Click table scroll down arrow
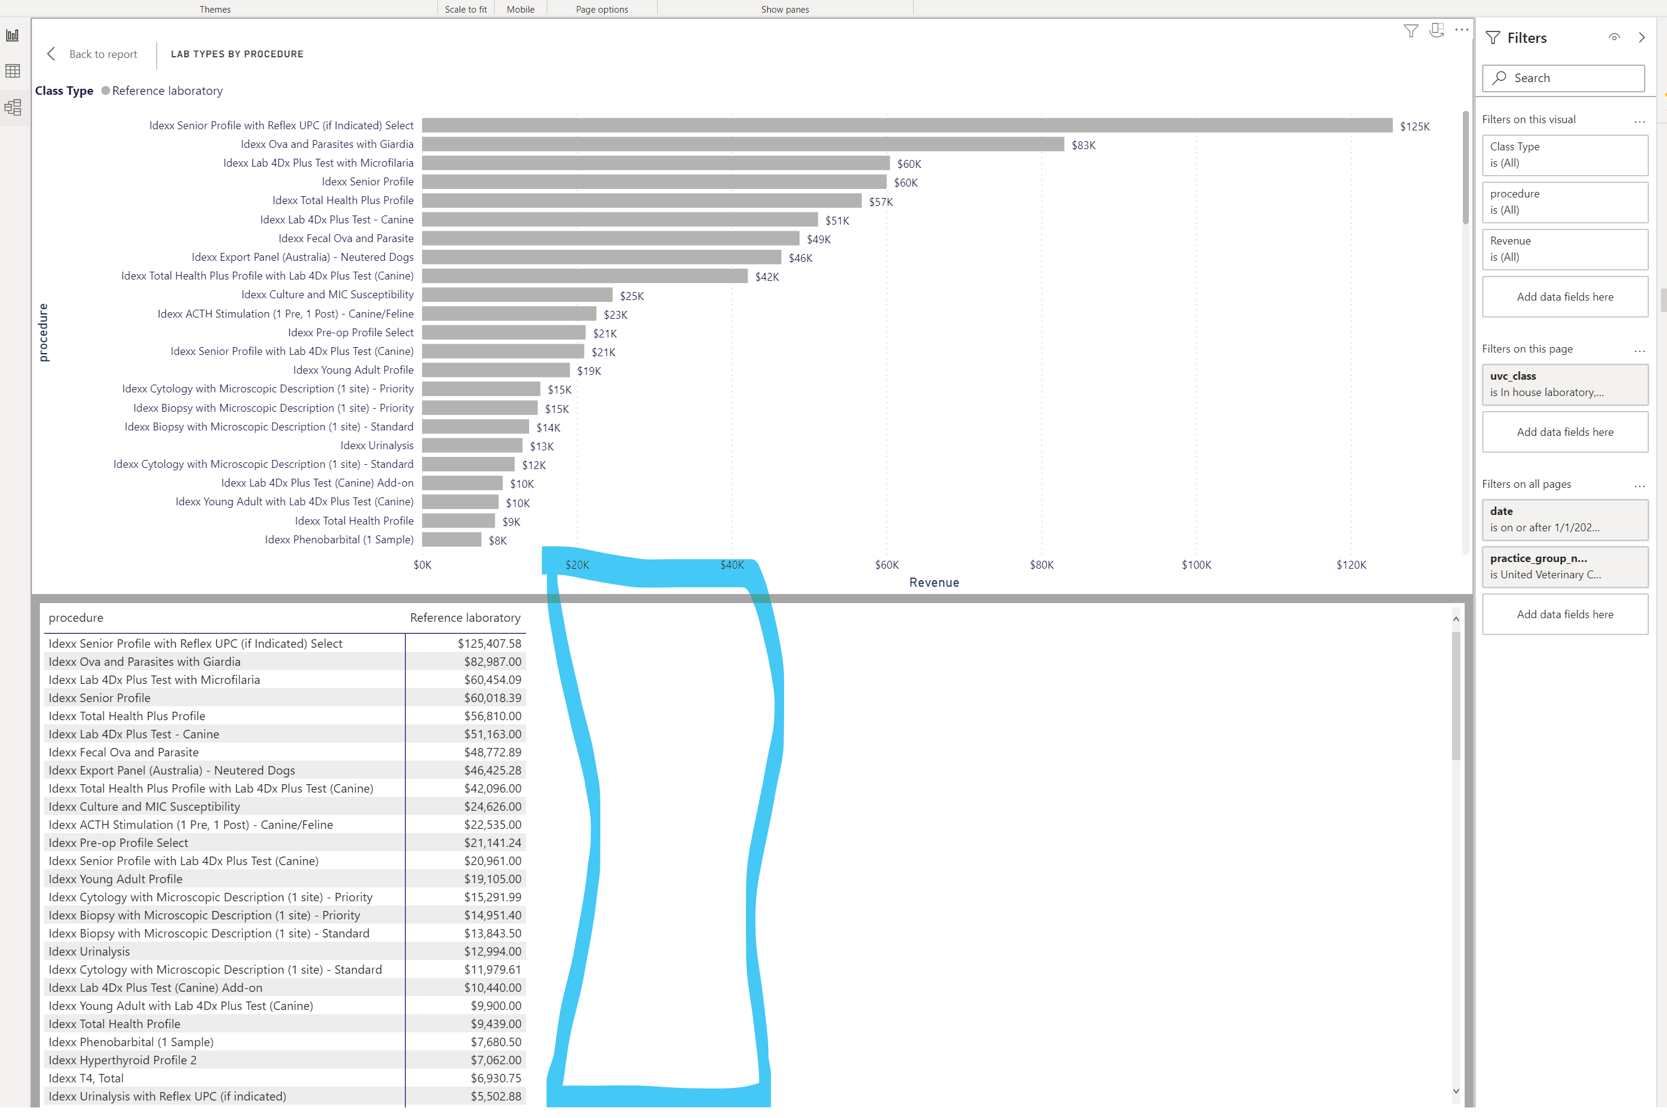The image size is (1667, 1118). point(1456,1091)
